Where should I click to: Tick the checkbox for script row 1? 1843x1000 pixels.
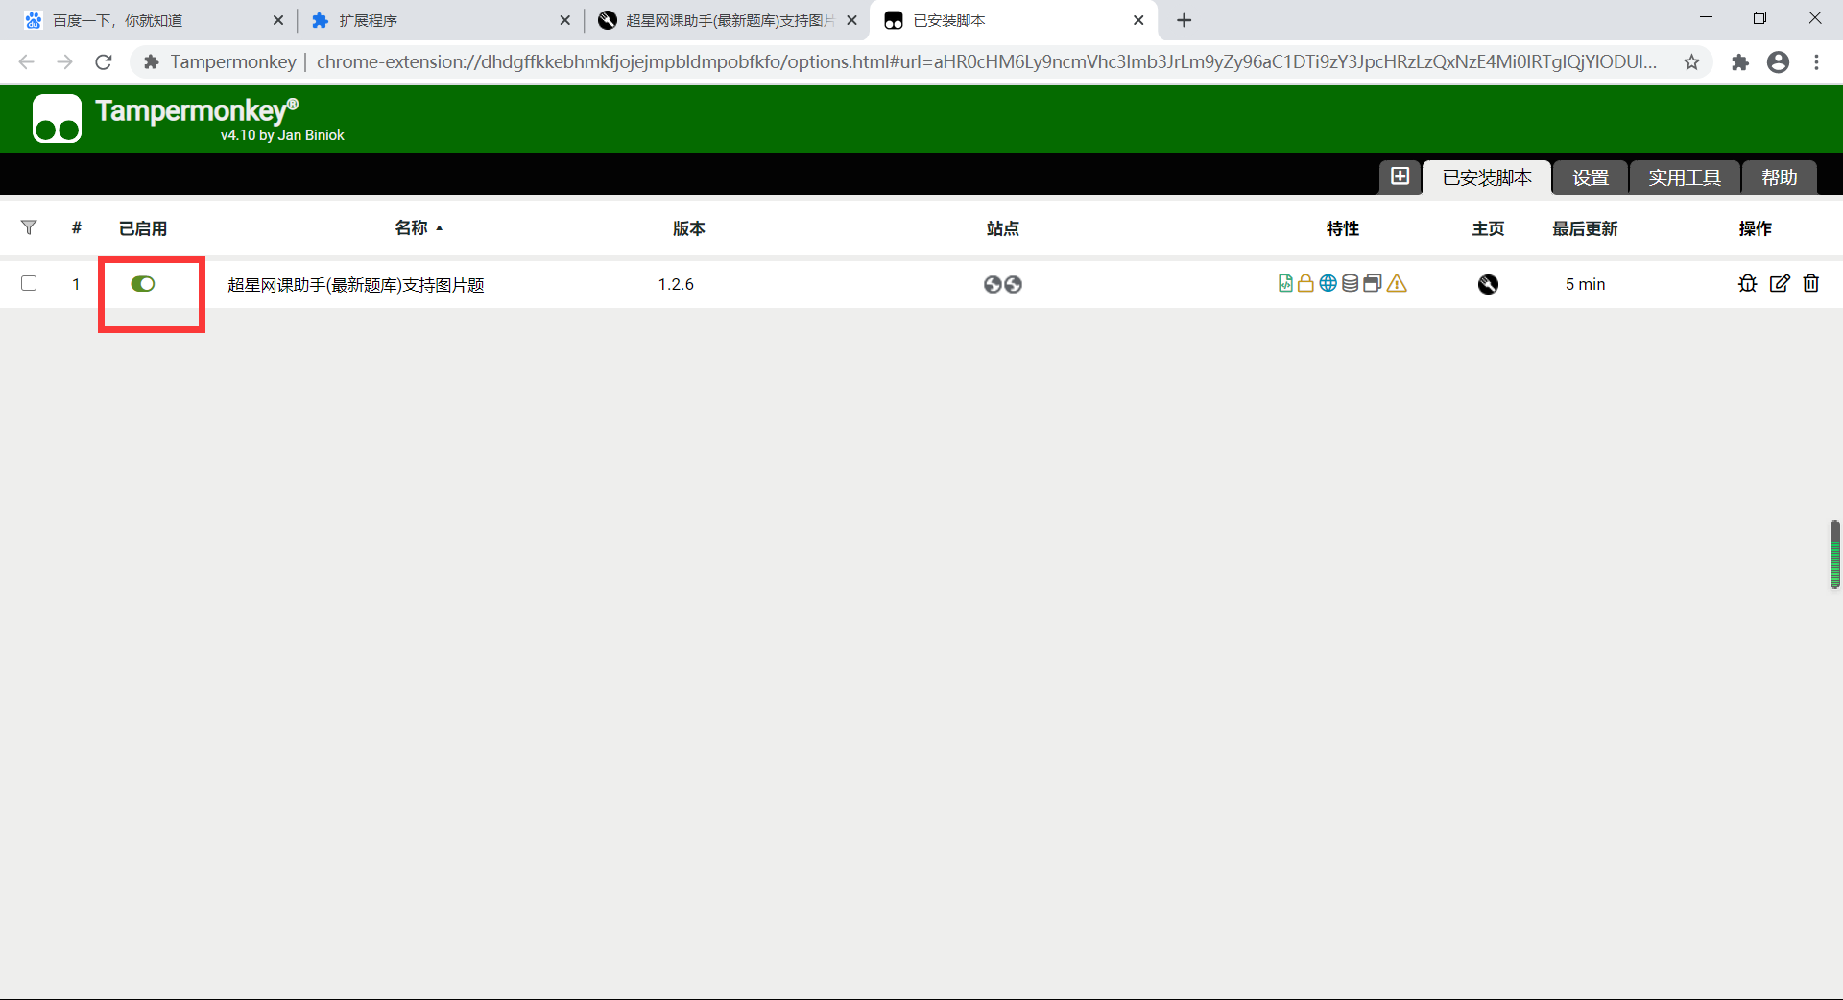point(29,283)
